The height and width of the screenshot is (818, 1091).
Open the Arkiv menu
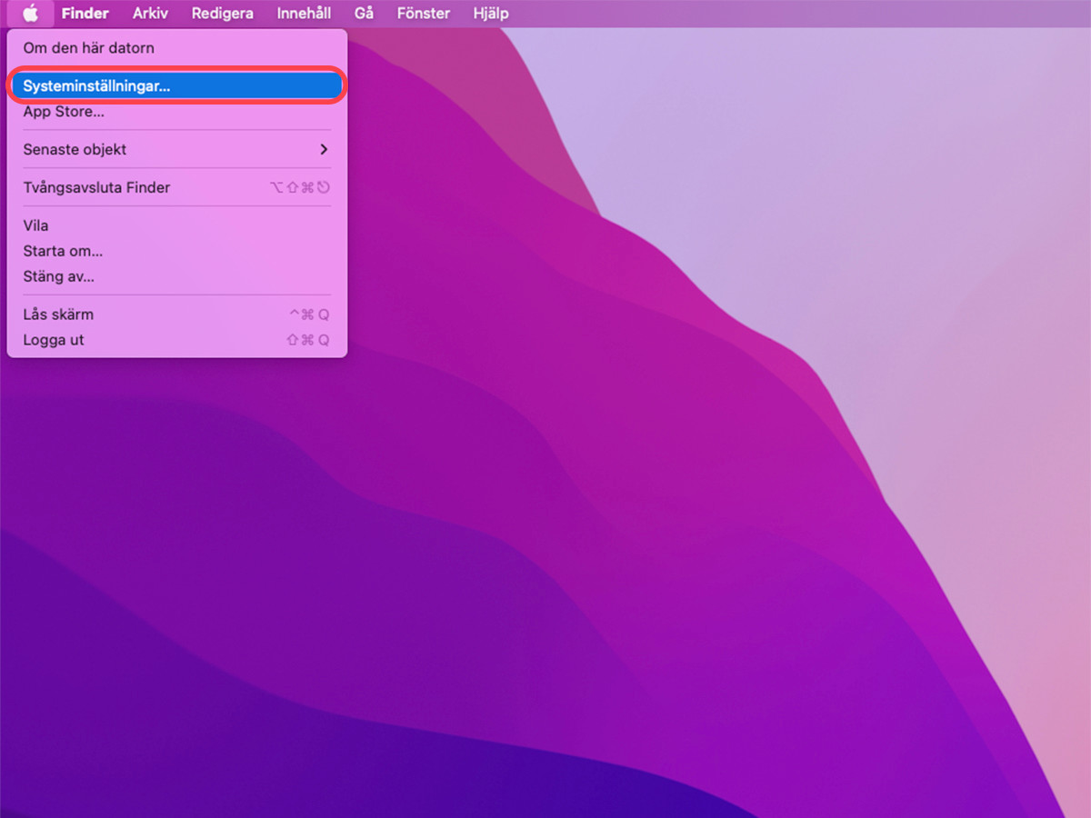(150, 14)
